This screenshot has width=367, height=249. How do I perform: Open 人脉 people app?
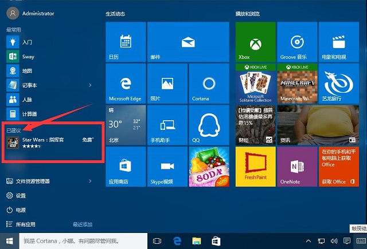tap(49, 100)
